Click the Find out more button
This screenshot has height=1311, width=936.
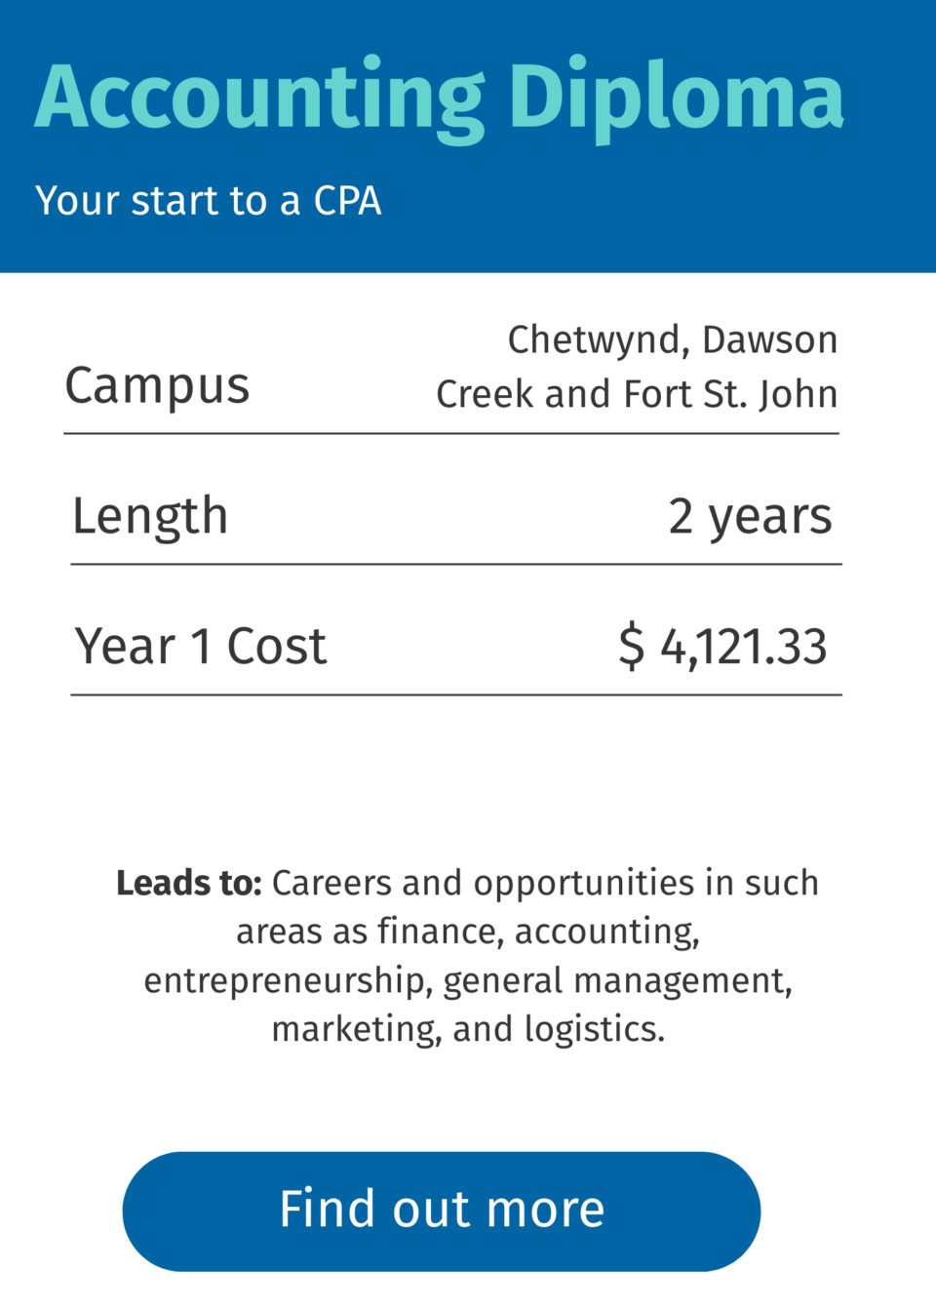tap(441, 1211)
